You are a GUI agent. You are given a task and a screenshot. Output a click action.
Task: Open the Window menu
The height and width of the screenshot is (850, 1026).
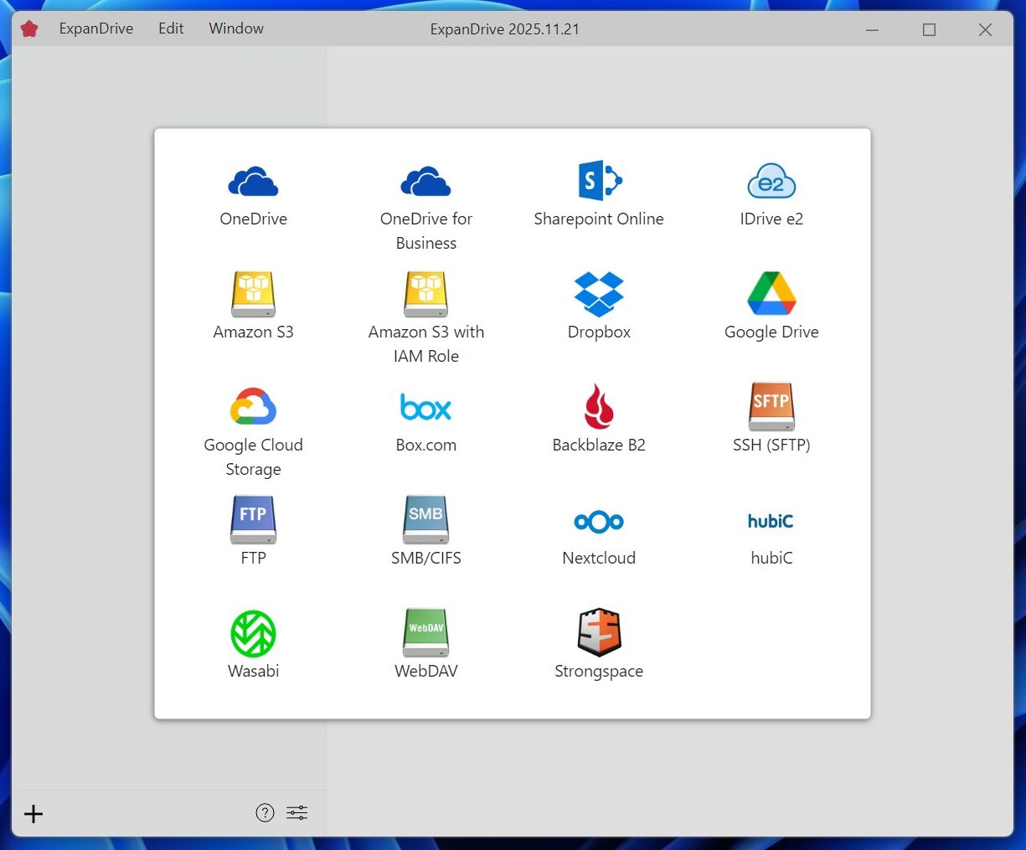click(236, 28)
